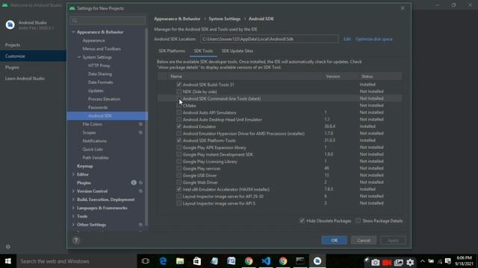
Task: Click the search magnifier icon in settings
Action: 75,21
